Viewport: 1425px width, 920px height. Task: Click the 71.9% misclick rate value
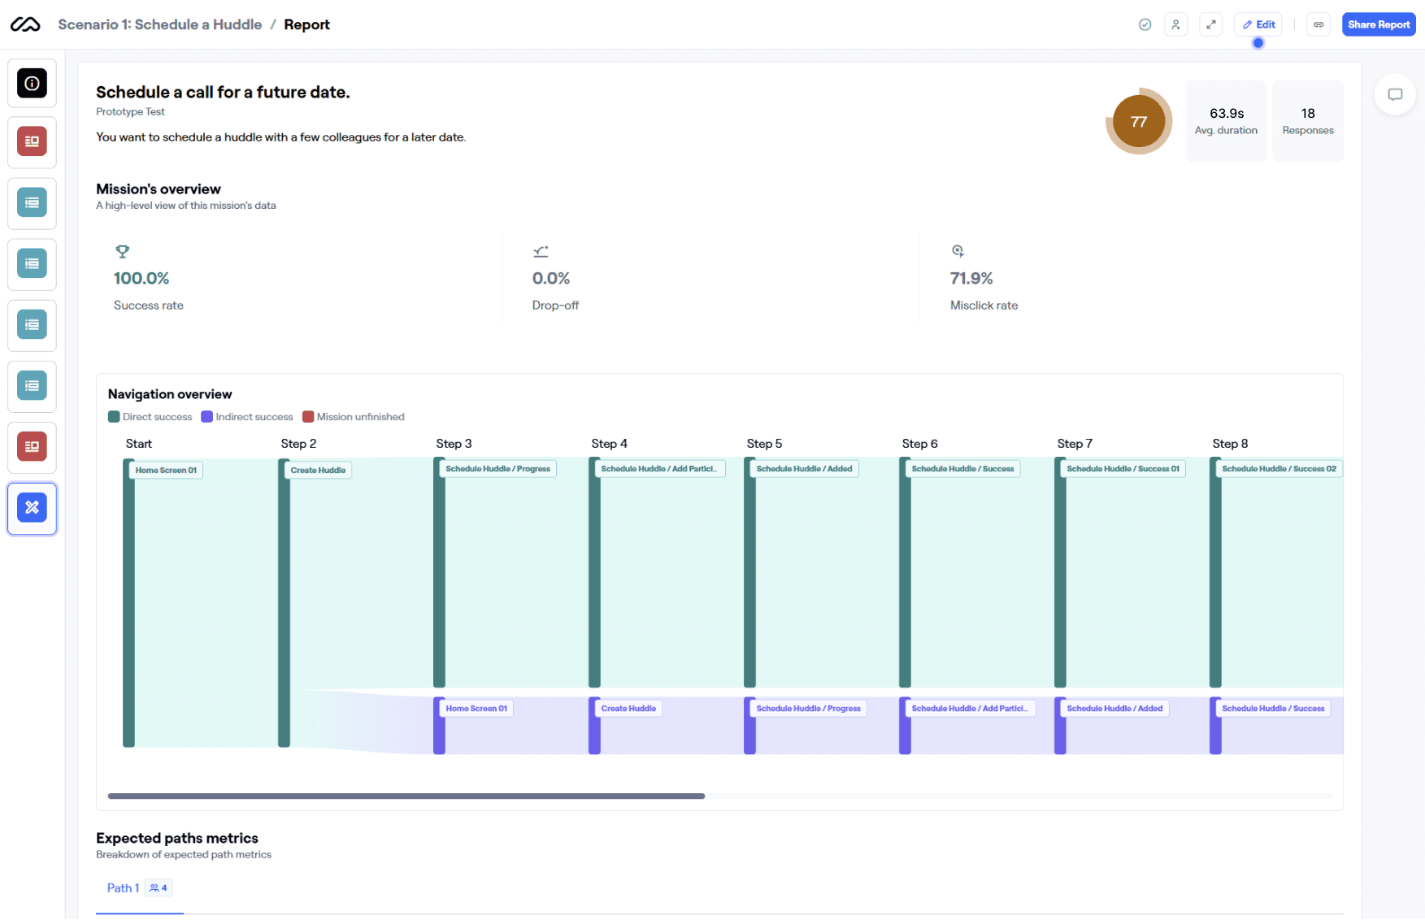coord(971,278)
